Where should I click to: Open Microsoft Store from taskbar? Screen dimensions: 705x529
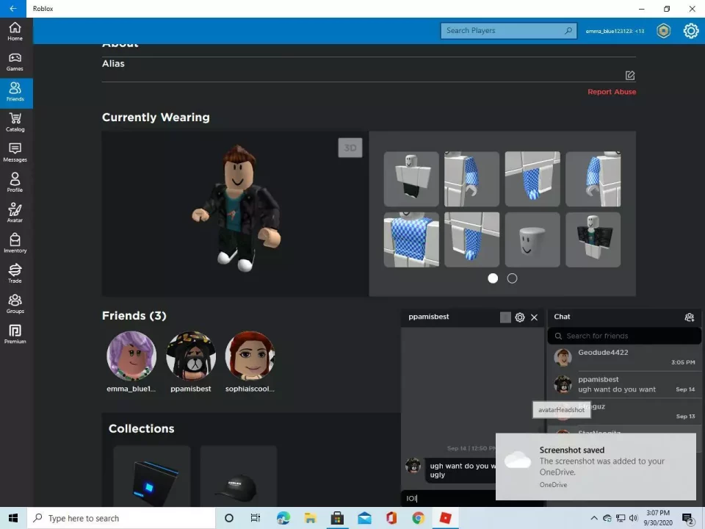337,518
